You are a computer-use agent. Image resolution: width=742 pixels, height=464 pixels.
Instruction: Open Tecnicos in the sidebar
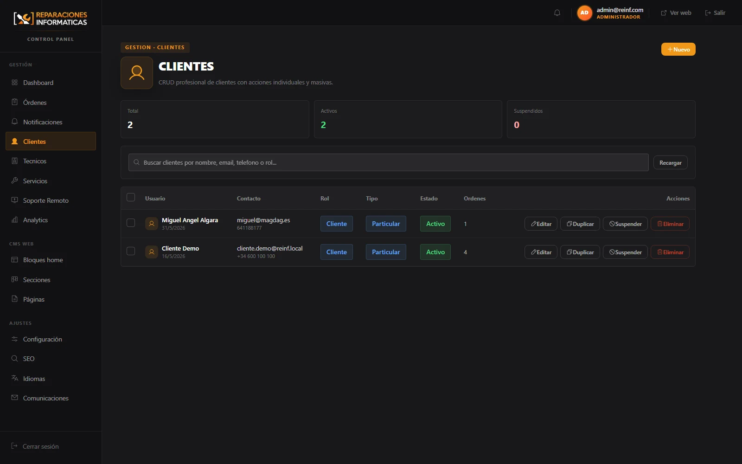pyautogui.click(x=51, y=161)
